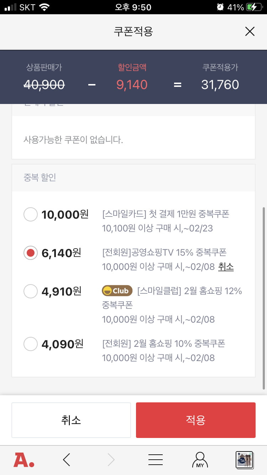Screen dimensions: 267x475
Task: Open recently viewed product thumbnail
Action: (x=244, y=460)
